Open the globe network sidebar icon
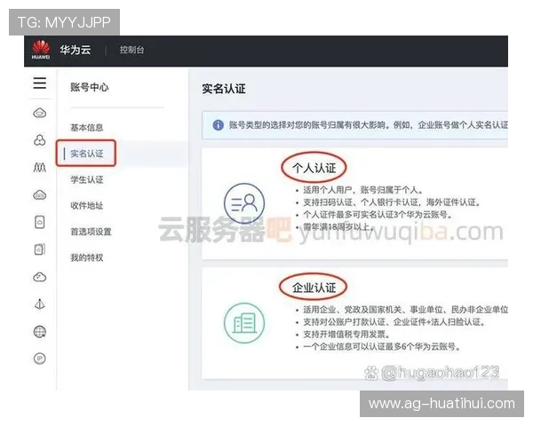The width and height of the screenshot is (533, 426). pos(40,332)
